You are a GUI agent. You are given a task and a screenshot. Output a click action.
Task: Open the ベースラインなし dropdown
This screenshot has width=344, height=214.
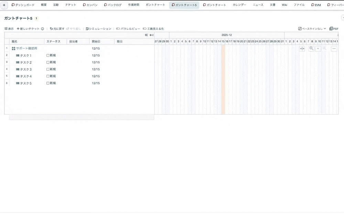coord(312,29)
